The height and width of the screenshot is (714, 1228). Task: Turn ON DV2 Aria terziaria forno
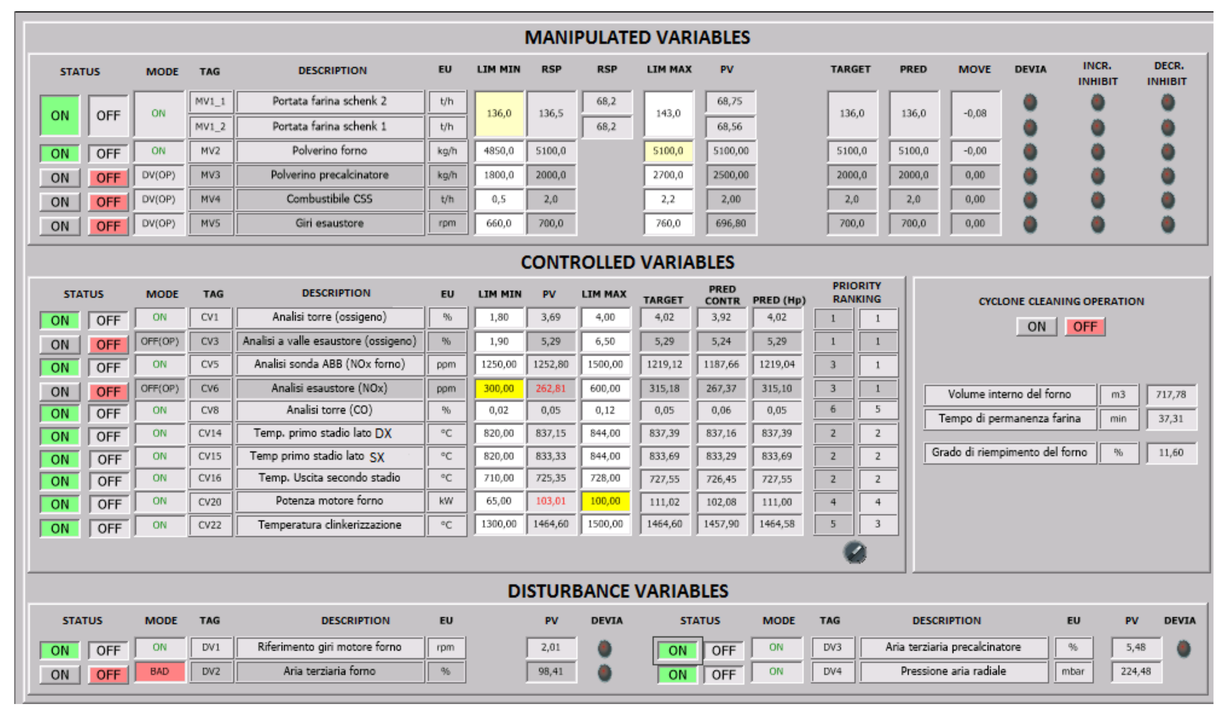[x=60, y=675]
